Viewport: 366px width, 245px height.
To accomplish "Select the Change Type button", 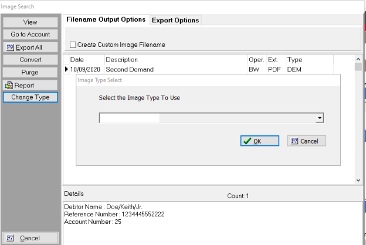I will (30, 97).
